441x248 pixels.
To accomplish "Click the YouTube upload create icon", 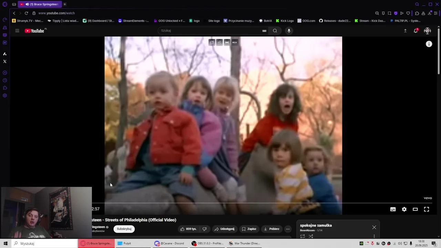I will click(405, 31).
